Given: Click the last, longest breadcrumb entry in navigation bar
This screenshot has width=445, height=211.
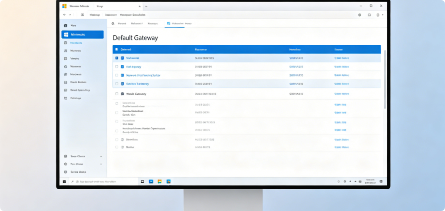Looking at the screenshot, I should tap(133, 15).
